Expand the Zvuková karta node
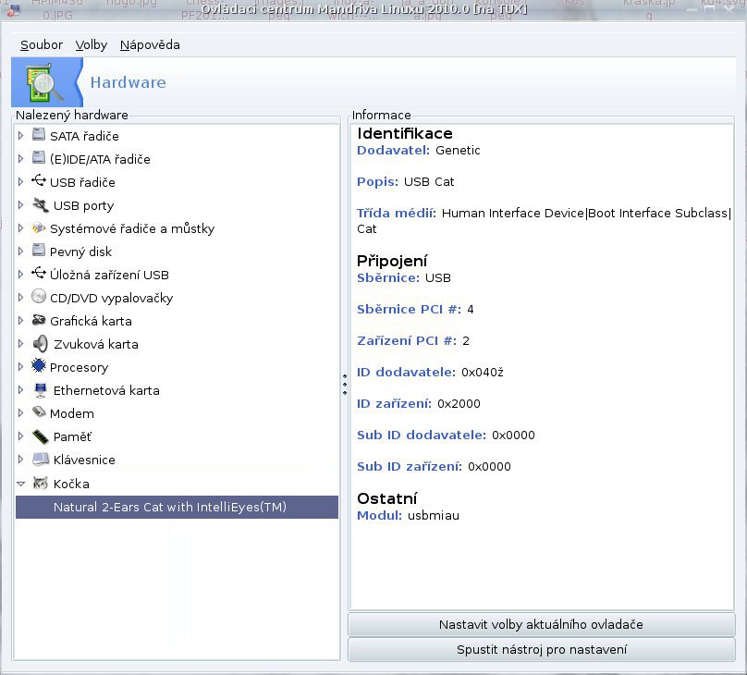 click(20, 343)
